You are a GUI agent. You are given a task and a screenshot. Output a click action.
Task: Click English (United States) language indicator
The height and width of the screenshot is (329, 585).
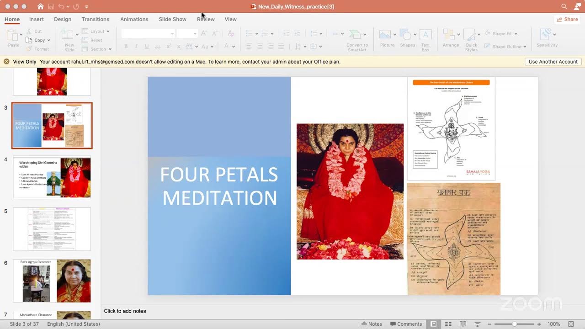73,324
